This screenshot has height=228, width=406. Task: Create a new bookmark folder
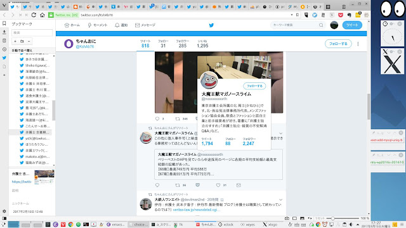coord(22,41)
